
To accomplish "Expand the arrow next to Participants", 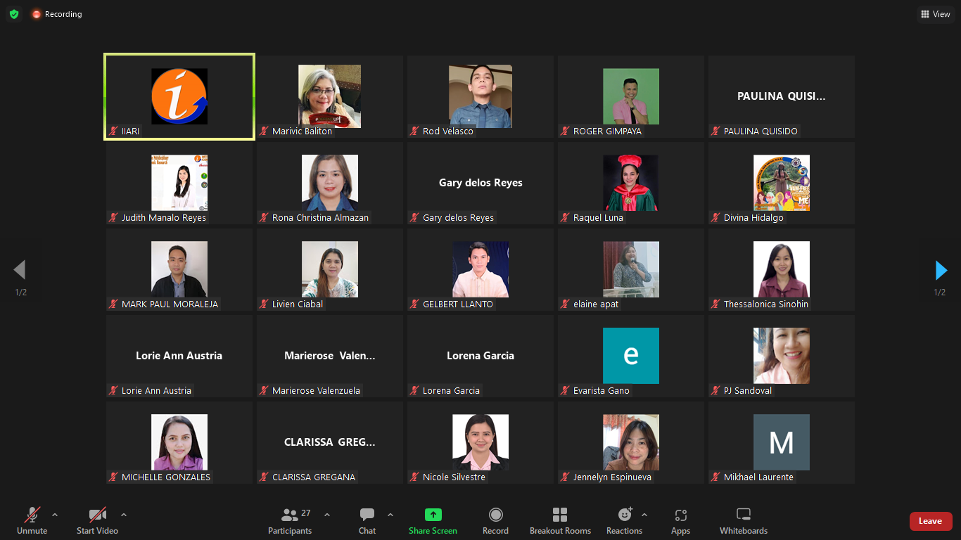I will coord(327,515).
